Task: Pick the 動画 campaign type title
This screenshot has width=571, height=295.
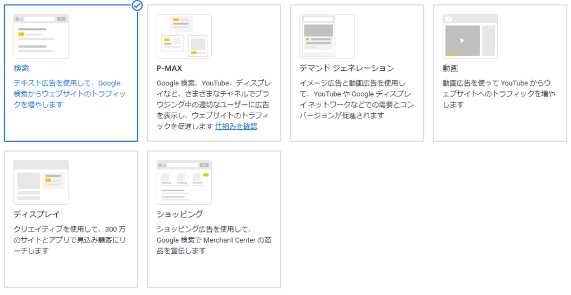Action: 450,68
